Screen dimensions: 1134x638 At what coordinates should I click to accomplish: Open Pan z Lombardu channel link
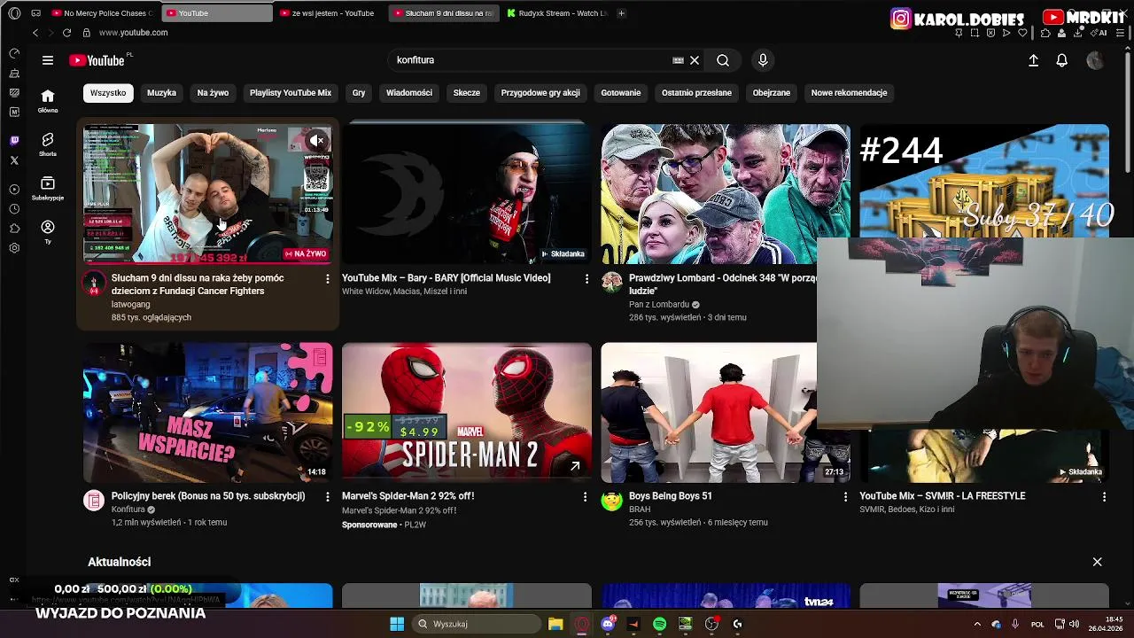click(659, 304)
